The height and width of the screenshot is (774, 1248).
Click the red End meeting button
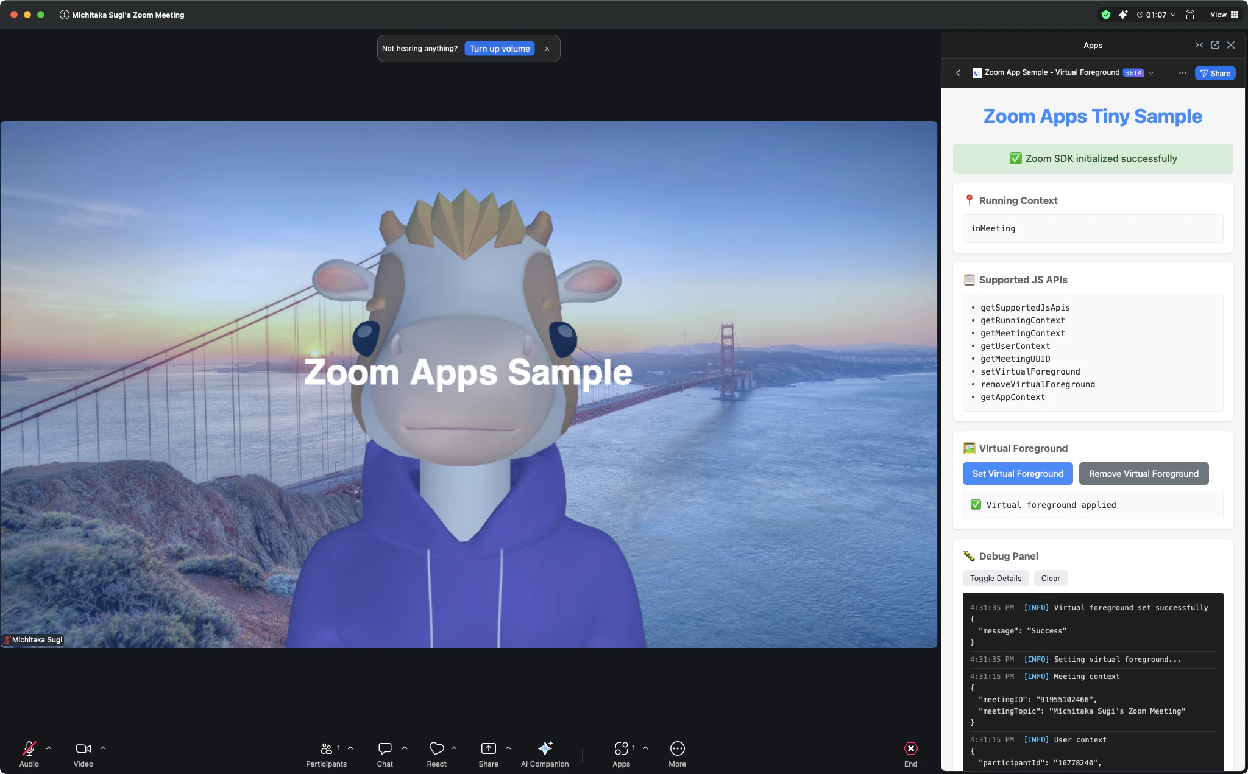pos(911,754)
